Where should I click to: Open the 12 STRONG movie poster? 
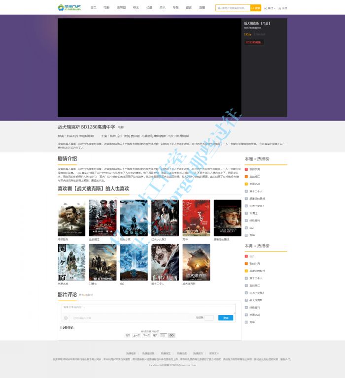pyautogui.click(x=103, y=262)
